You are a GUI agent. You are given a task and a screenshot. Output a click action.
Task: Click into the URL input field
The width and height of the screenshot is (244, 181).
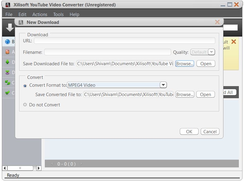click(x=124, y=41)
